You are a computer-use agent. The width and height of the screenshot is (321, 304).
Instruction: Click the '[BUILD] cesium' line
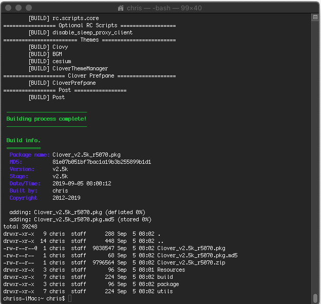pyautogui.click(x=50, y=61)
